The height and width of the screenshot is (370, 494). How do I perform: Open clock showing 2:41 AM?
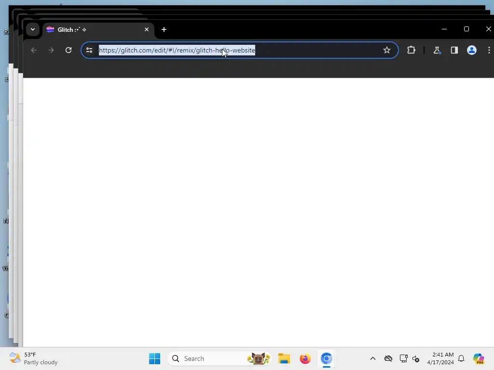(x=440, y=358)
